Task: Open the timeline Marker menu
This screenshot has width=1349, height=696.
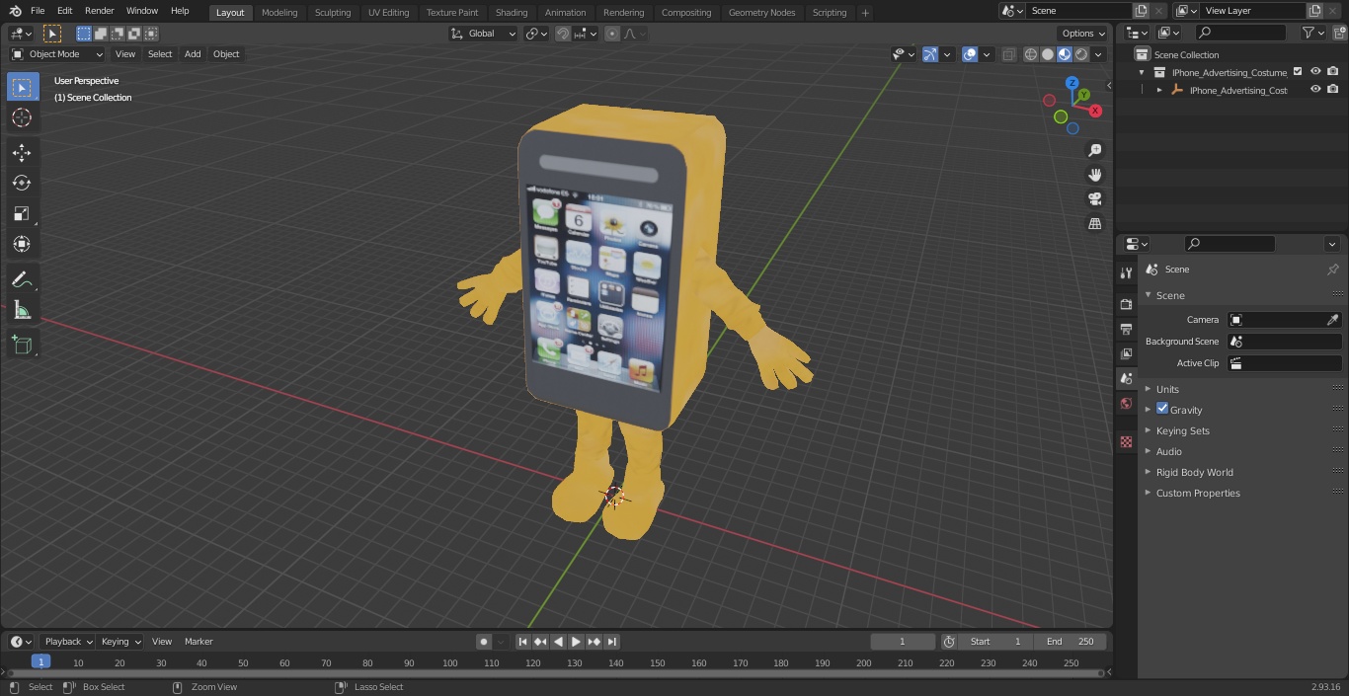Action: coord(198,642)
